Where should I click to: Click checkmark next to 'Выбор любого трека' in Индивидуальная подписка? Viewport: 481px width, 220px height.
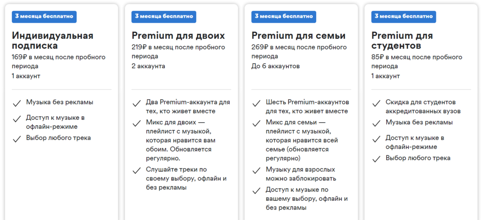[17, 139]
